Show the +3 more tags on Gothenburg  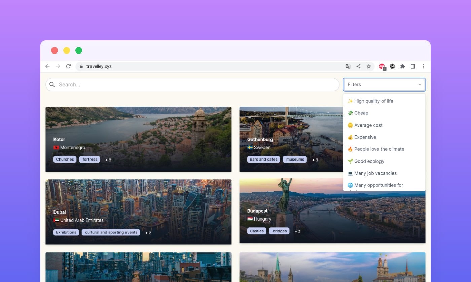315,160
